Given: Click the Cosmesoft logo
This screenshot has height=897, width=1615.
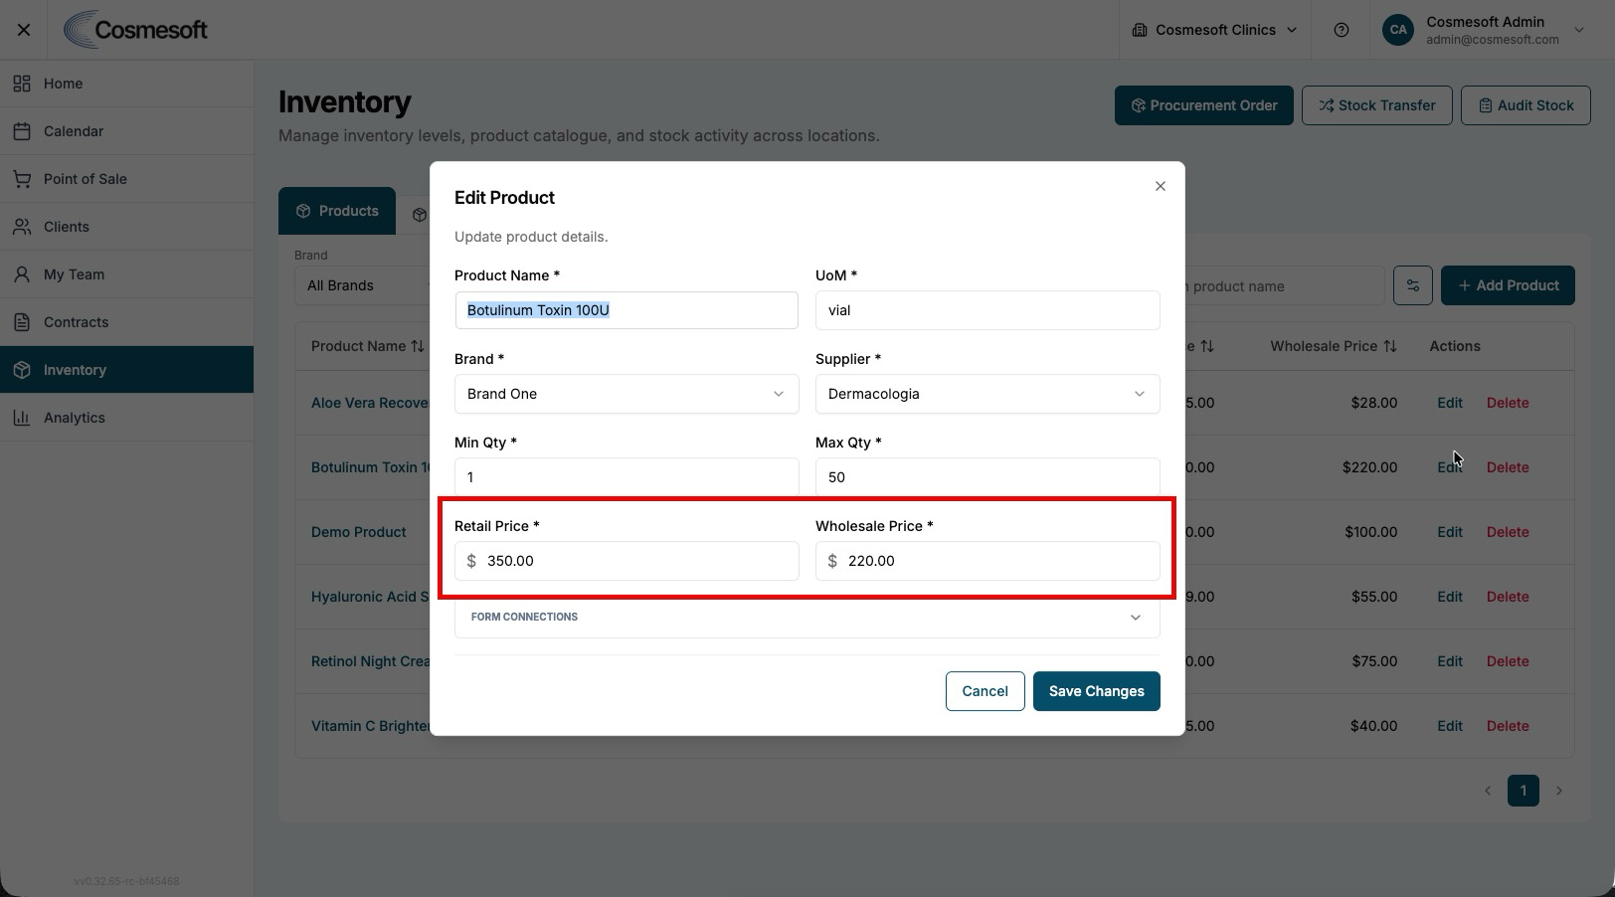Looking at the screenshot, I should click(135, 30).
